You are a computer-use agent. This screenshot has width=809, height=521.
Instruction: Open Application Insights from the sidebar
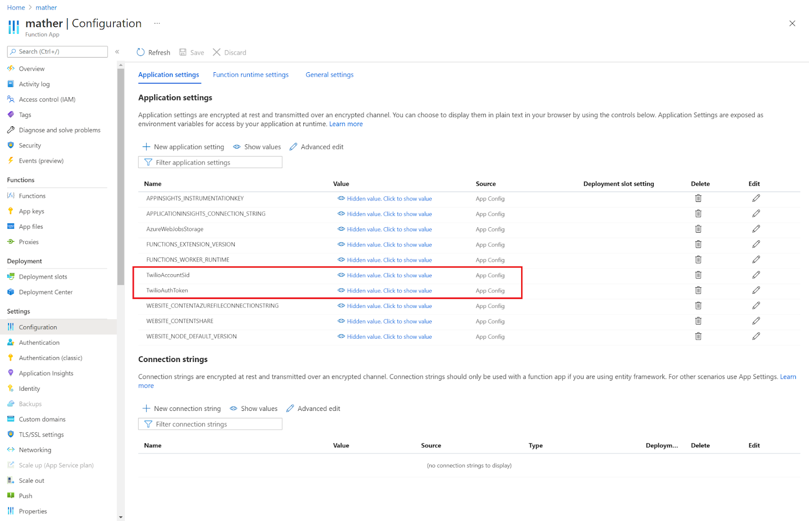click(x=46, y=373)
